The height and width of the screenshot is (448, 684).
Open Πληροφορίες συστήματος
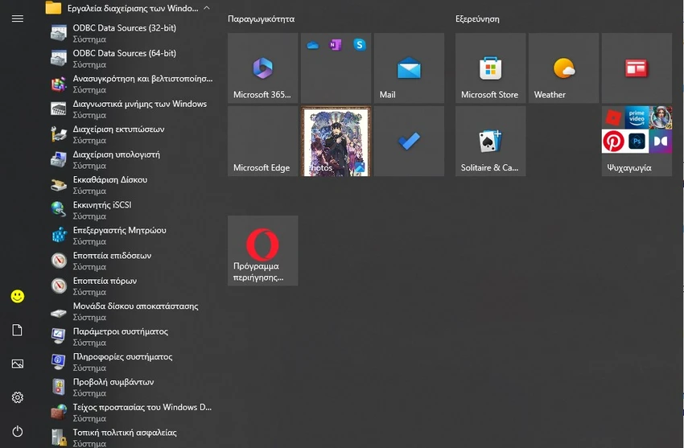pos(131,362)
